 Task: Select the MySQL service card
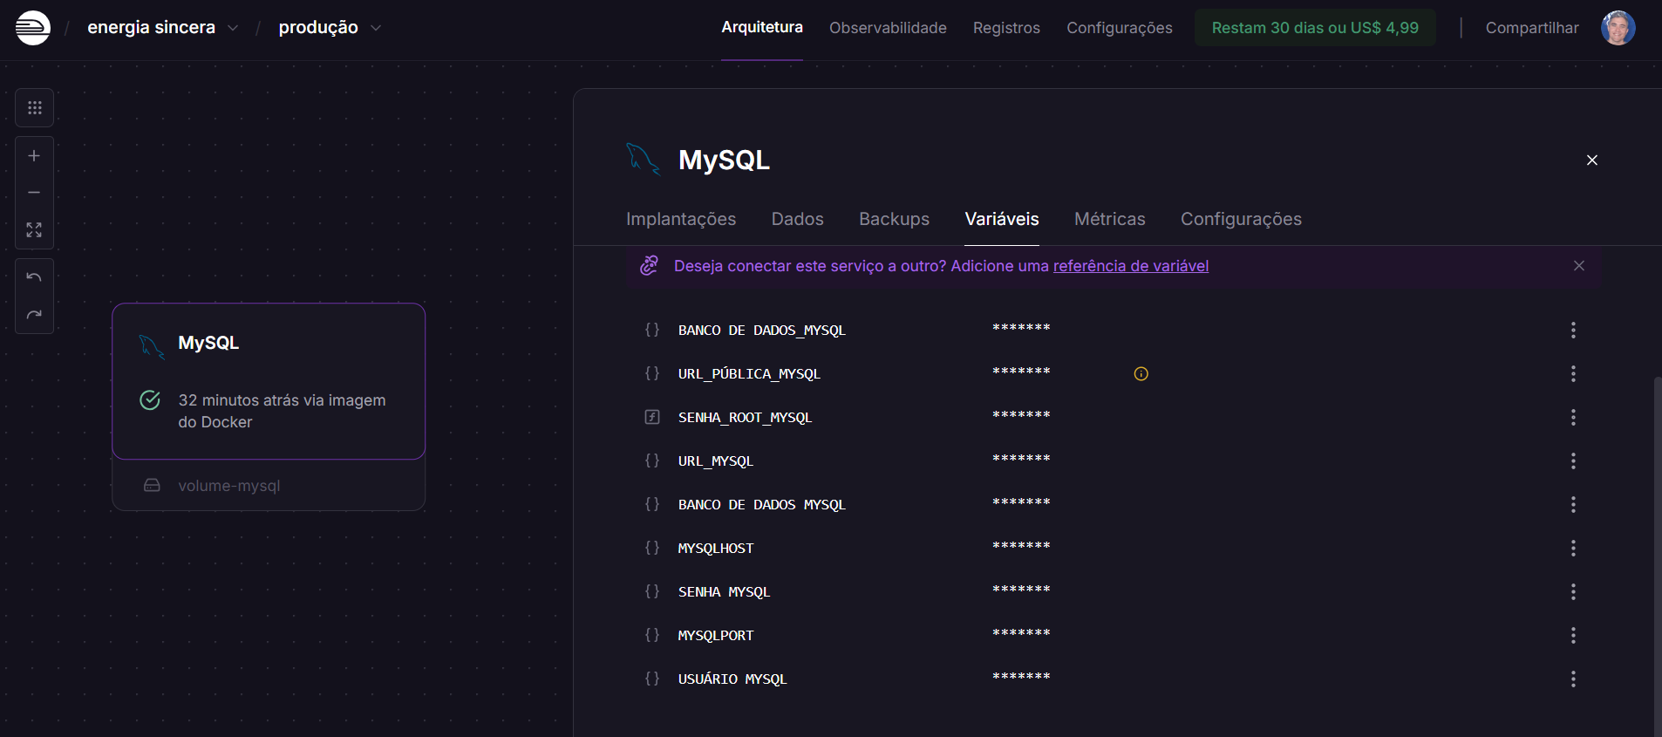click(269, 381)
